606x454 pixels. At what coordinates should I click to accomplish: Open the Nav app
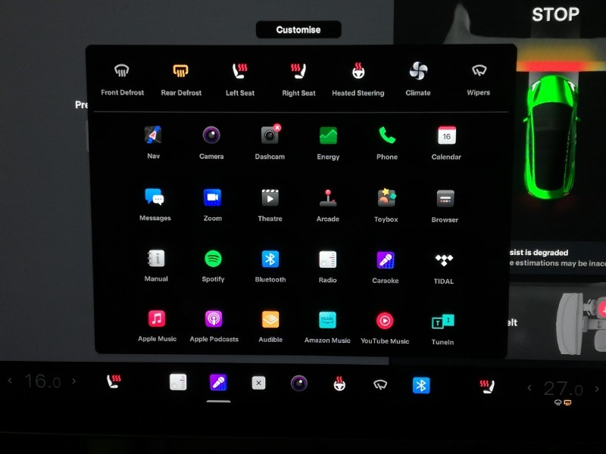153,136
